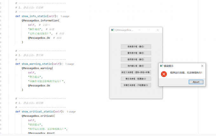Viewport: 216px width, 136px height.
Task: Click the maximize box of QMessageBox window
Action: 148,30
